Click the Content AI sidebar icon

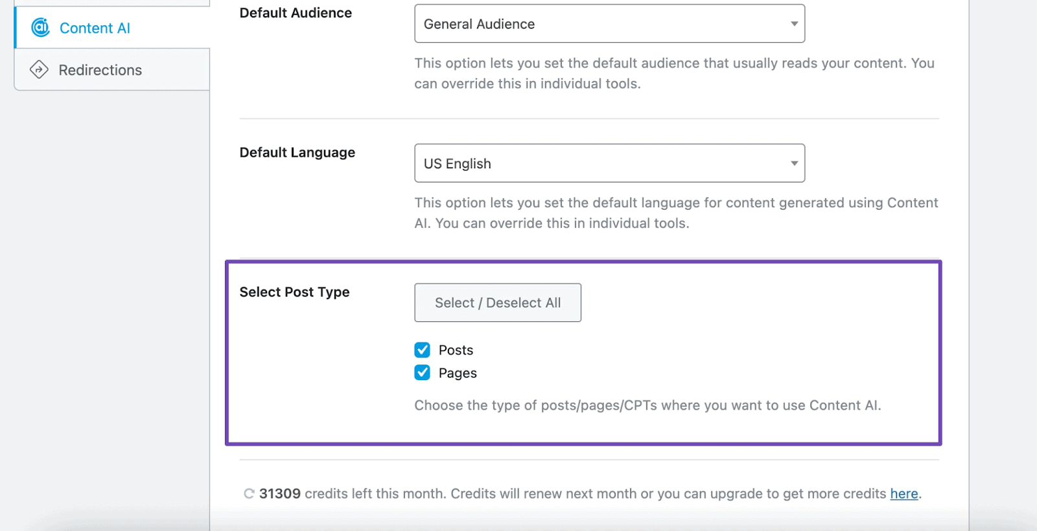pos(40,27)
